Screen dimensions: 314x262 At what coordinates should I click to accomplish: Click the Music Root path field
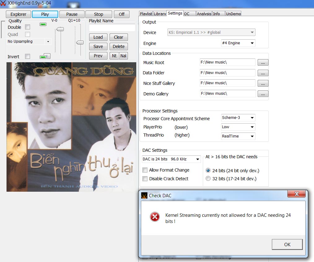pyautogui.click(x=228, y=62)
